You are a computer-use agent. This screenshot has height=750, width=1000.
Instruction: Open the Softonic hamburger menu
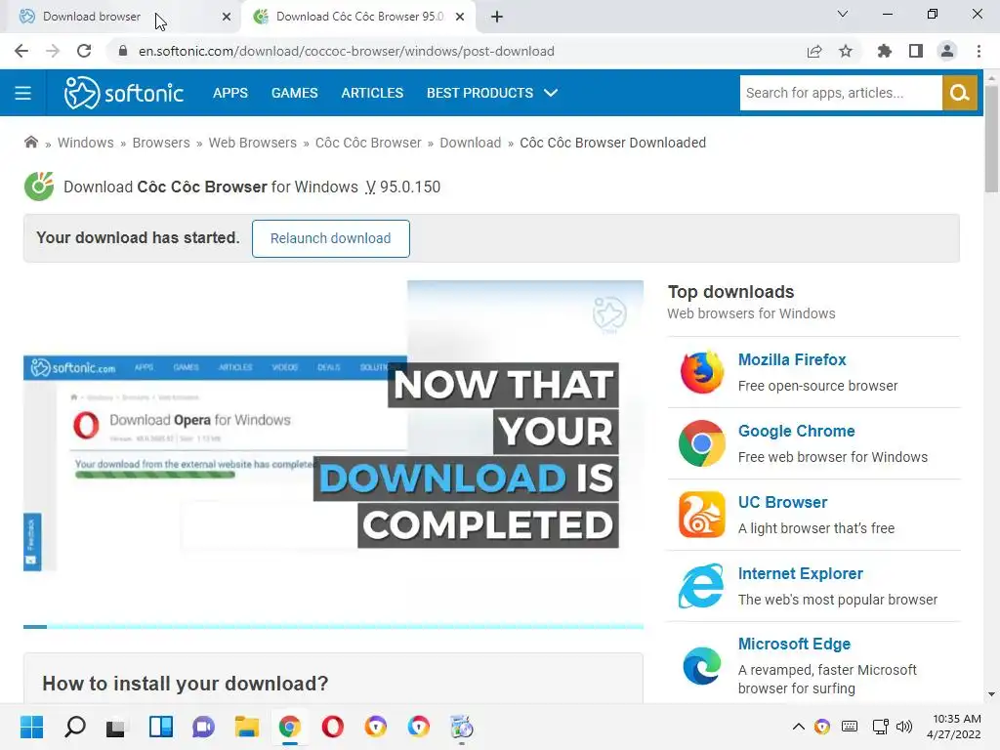(x=23, y=93)
